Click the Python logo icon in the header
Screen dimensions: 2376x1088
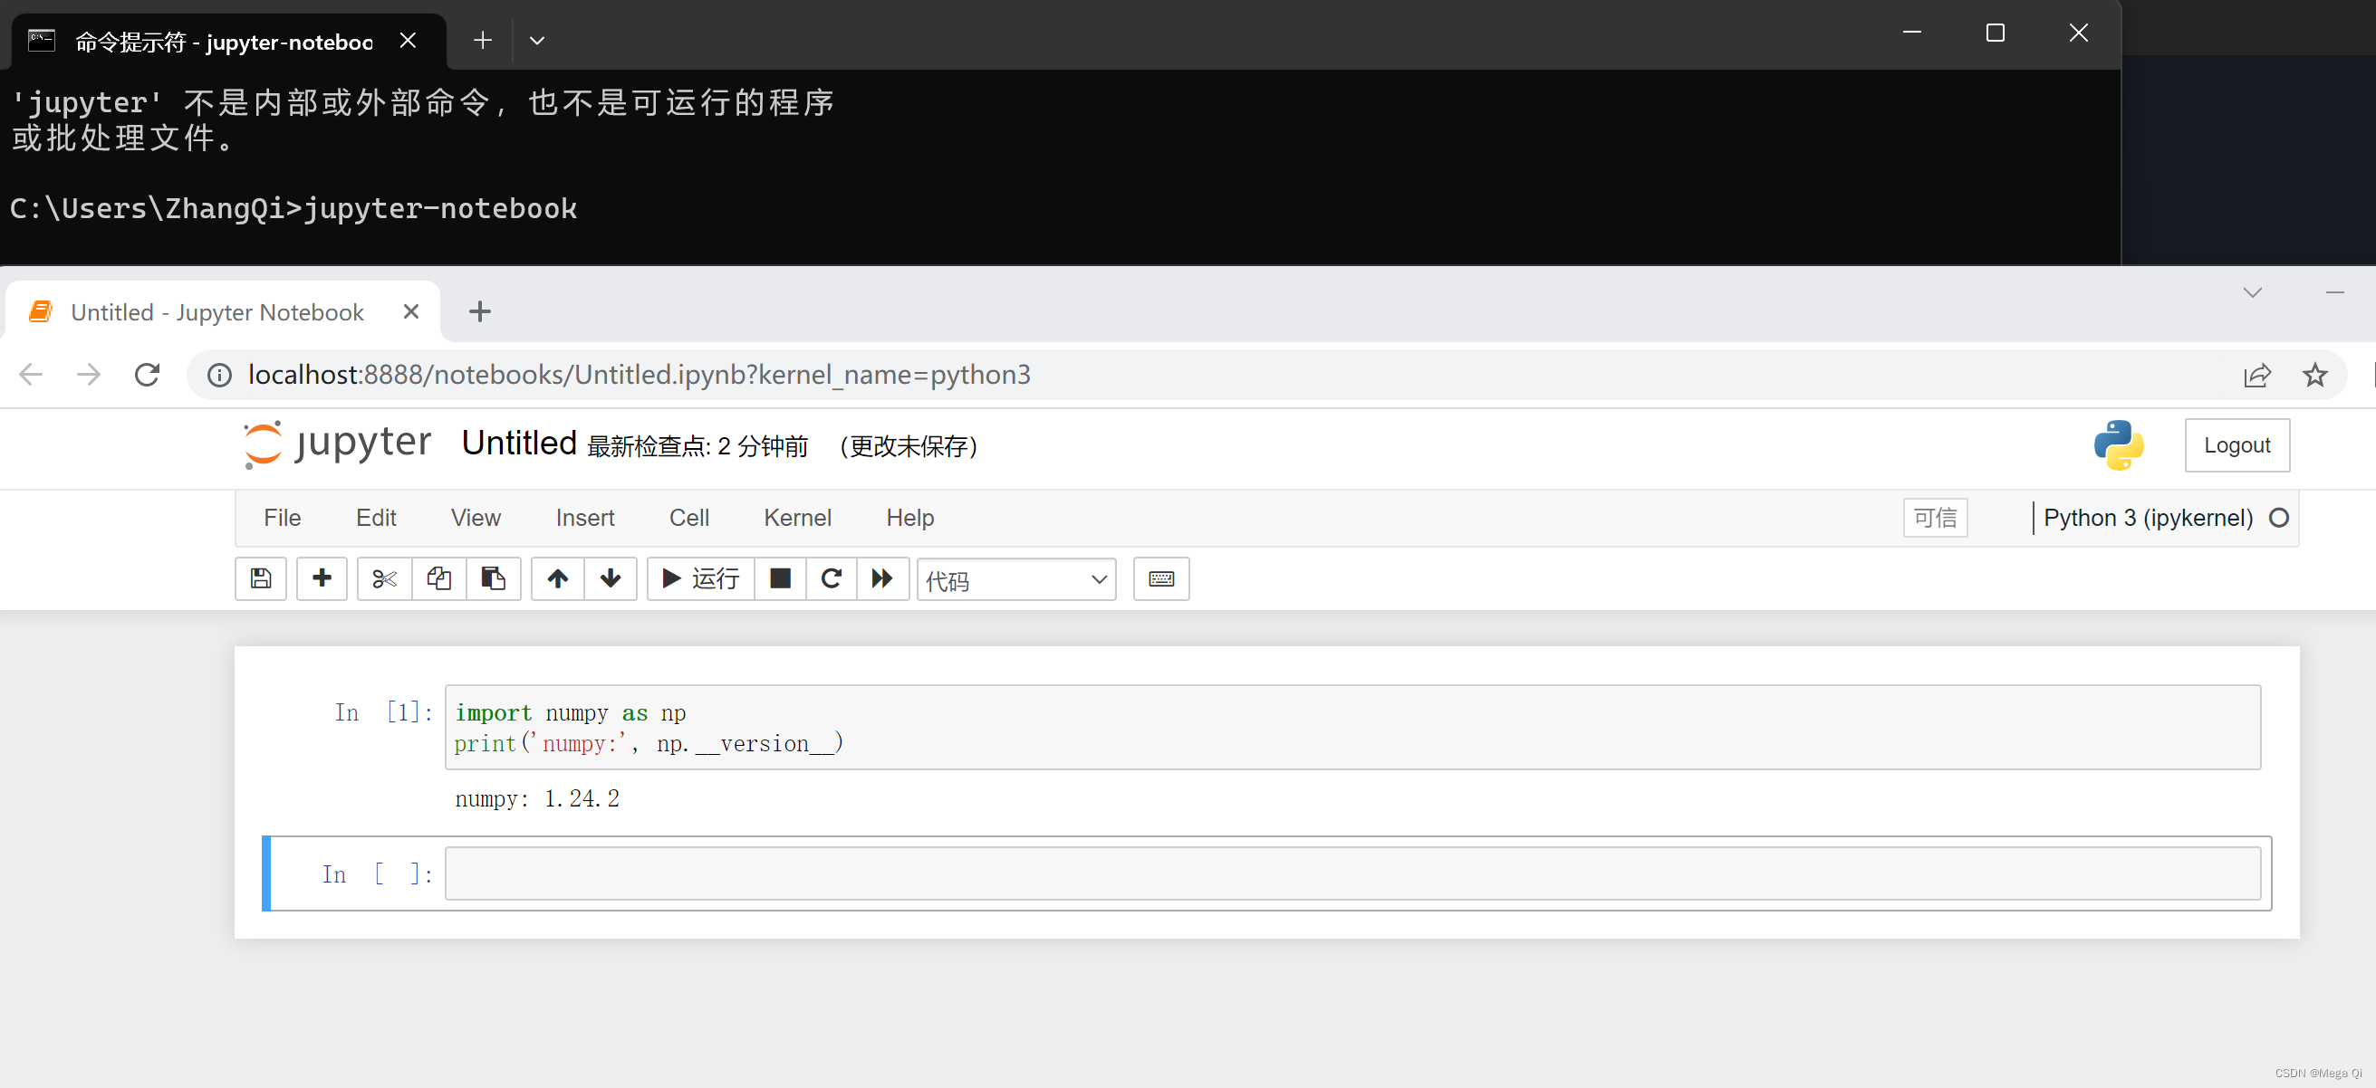pyautogui.click(x=2119, y=445)
